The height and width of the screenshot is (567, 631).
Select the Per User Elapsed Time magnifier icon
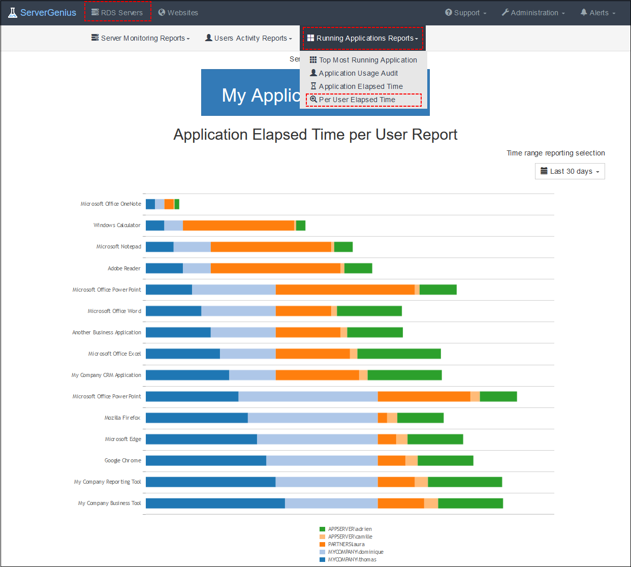313,100
